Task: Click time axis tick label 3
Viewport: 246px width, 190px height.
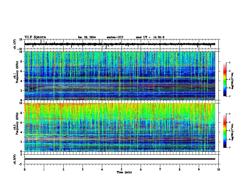Action: coord(83,169)
